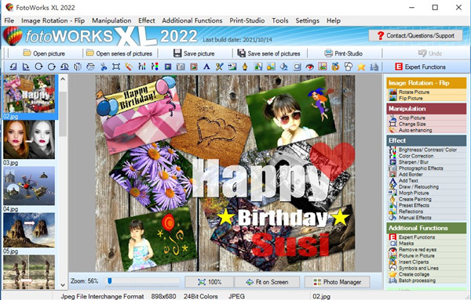471x300 pixels.
Task: Click the zoom slider handle
Action: point(110,281)
